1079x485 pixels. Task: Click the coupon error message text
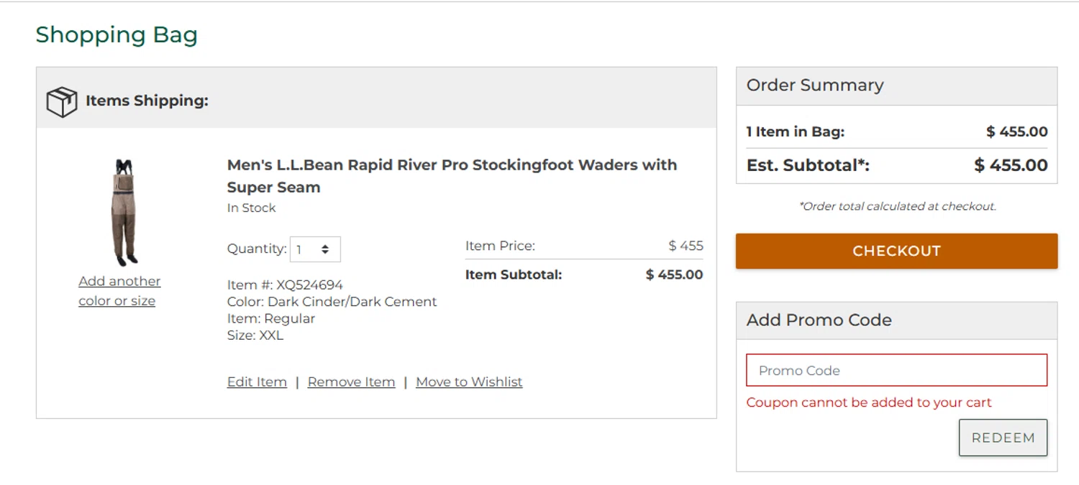click(x=869, y=402)
